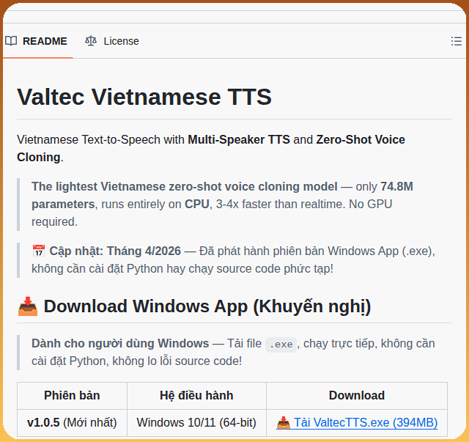Click the Windows 10/11 (64-bit) cell
Viewport: 469px width, 442px height.
[x=196, y=422]
